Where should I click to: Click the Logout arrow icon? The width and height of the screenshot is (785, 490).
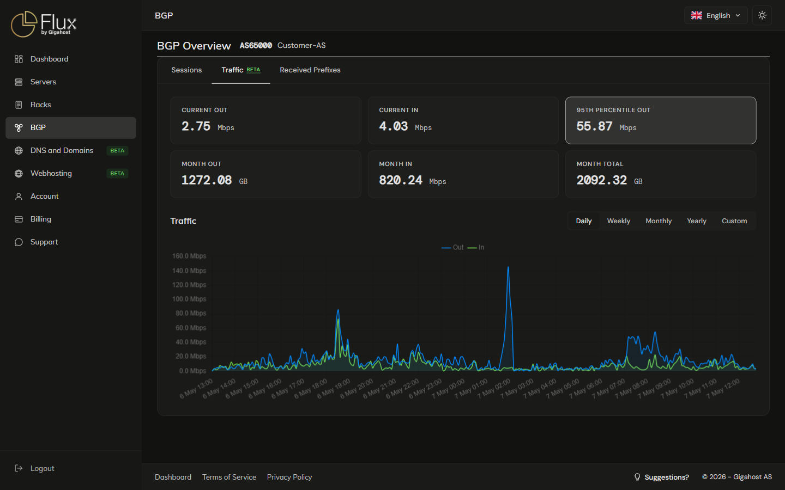click(x=19, y=468)
